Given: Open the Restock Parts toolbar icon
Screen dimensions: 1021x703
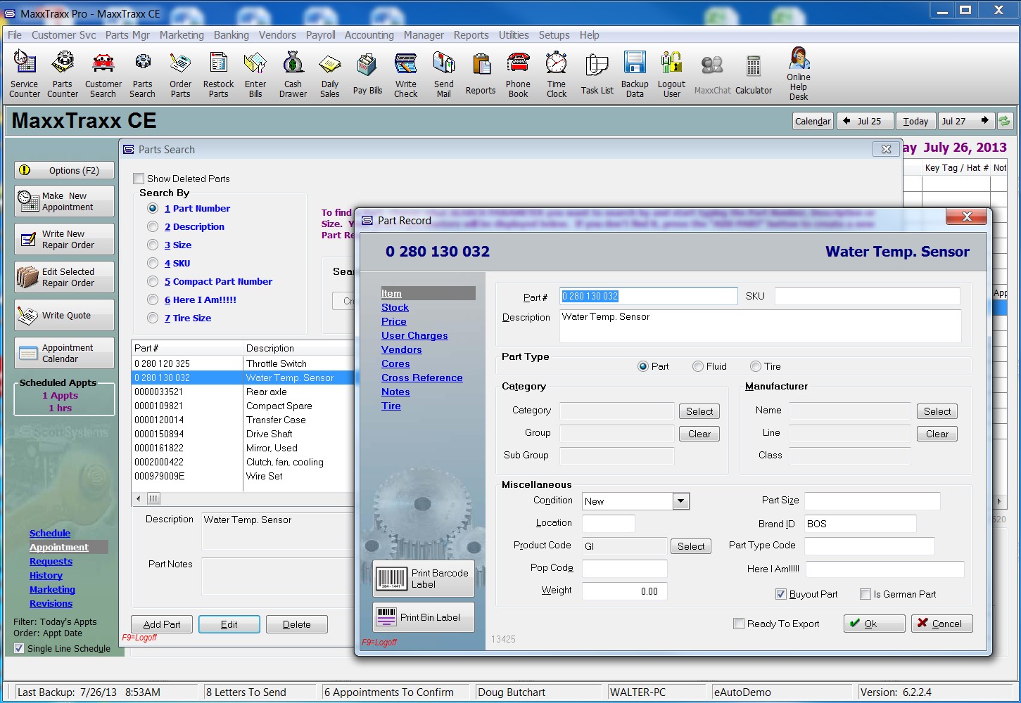Looking at the screenshot, I should point(218,74).
